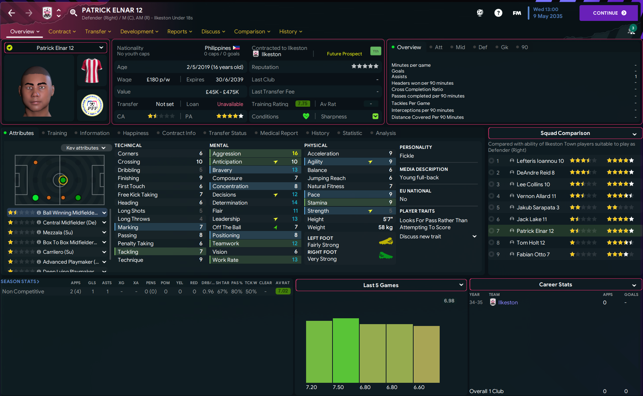Click the 7.50 rating bar in chart
643x396 pixels.
[x=346, y=351]
